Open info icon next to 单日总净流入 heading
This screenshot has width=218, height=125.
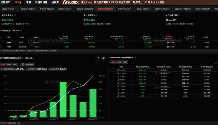click(x=15, y=15)
